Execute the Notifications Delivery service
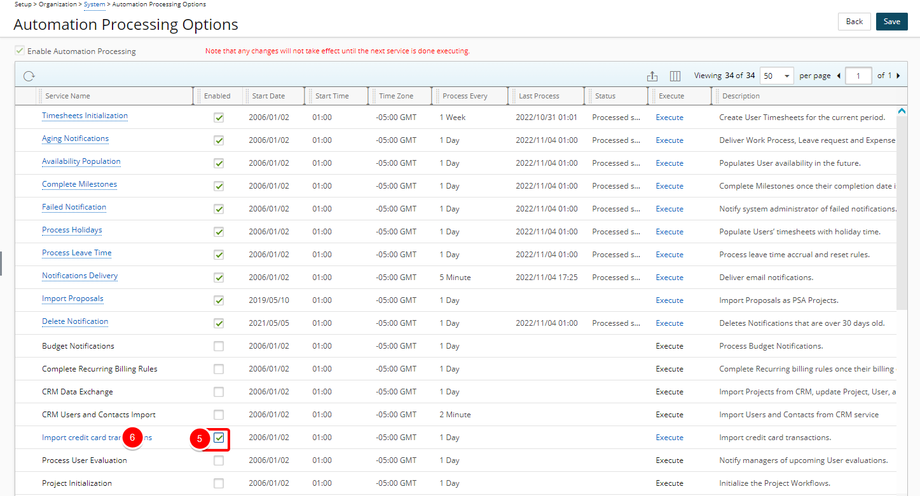 pyautogui.click(x=669, y=278)
